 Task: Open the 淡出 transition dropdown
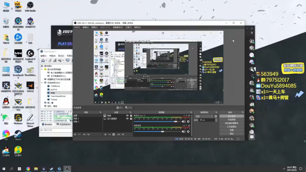(204, 116)
